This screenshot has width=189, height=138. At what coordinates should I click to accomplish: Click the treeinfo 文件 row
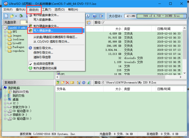[x=119, y=62]
